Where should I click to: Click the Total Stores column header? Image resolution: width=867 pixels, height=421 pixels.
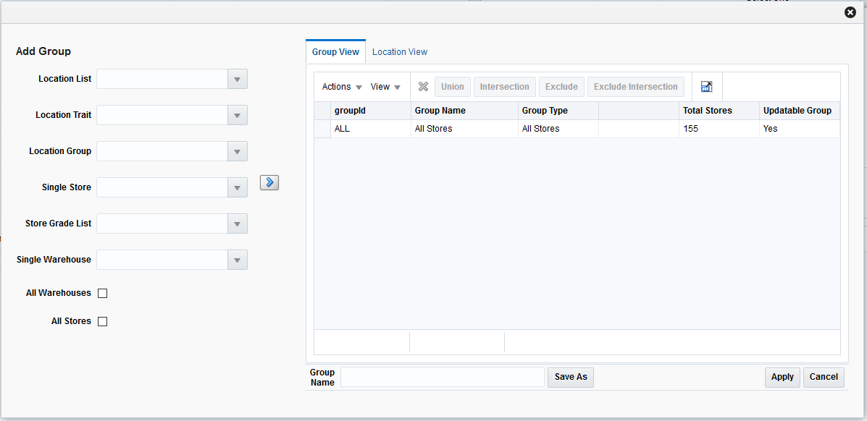point(719,111)
